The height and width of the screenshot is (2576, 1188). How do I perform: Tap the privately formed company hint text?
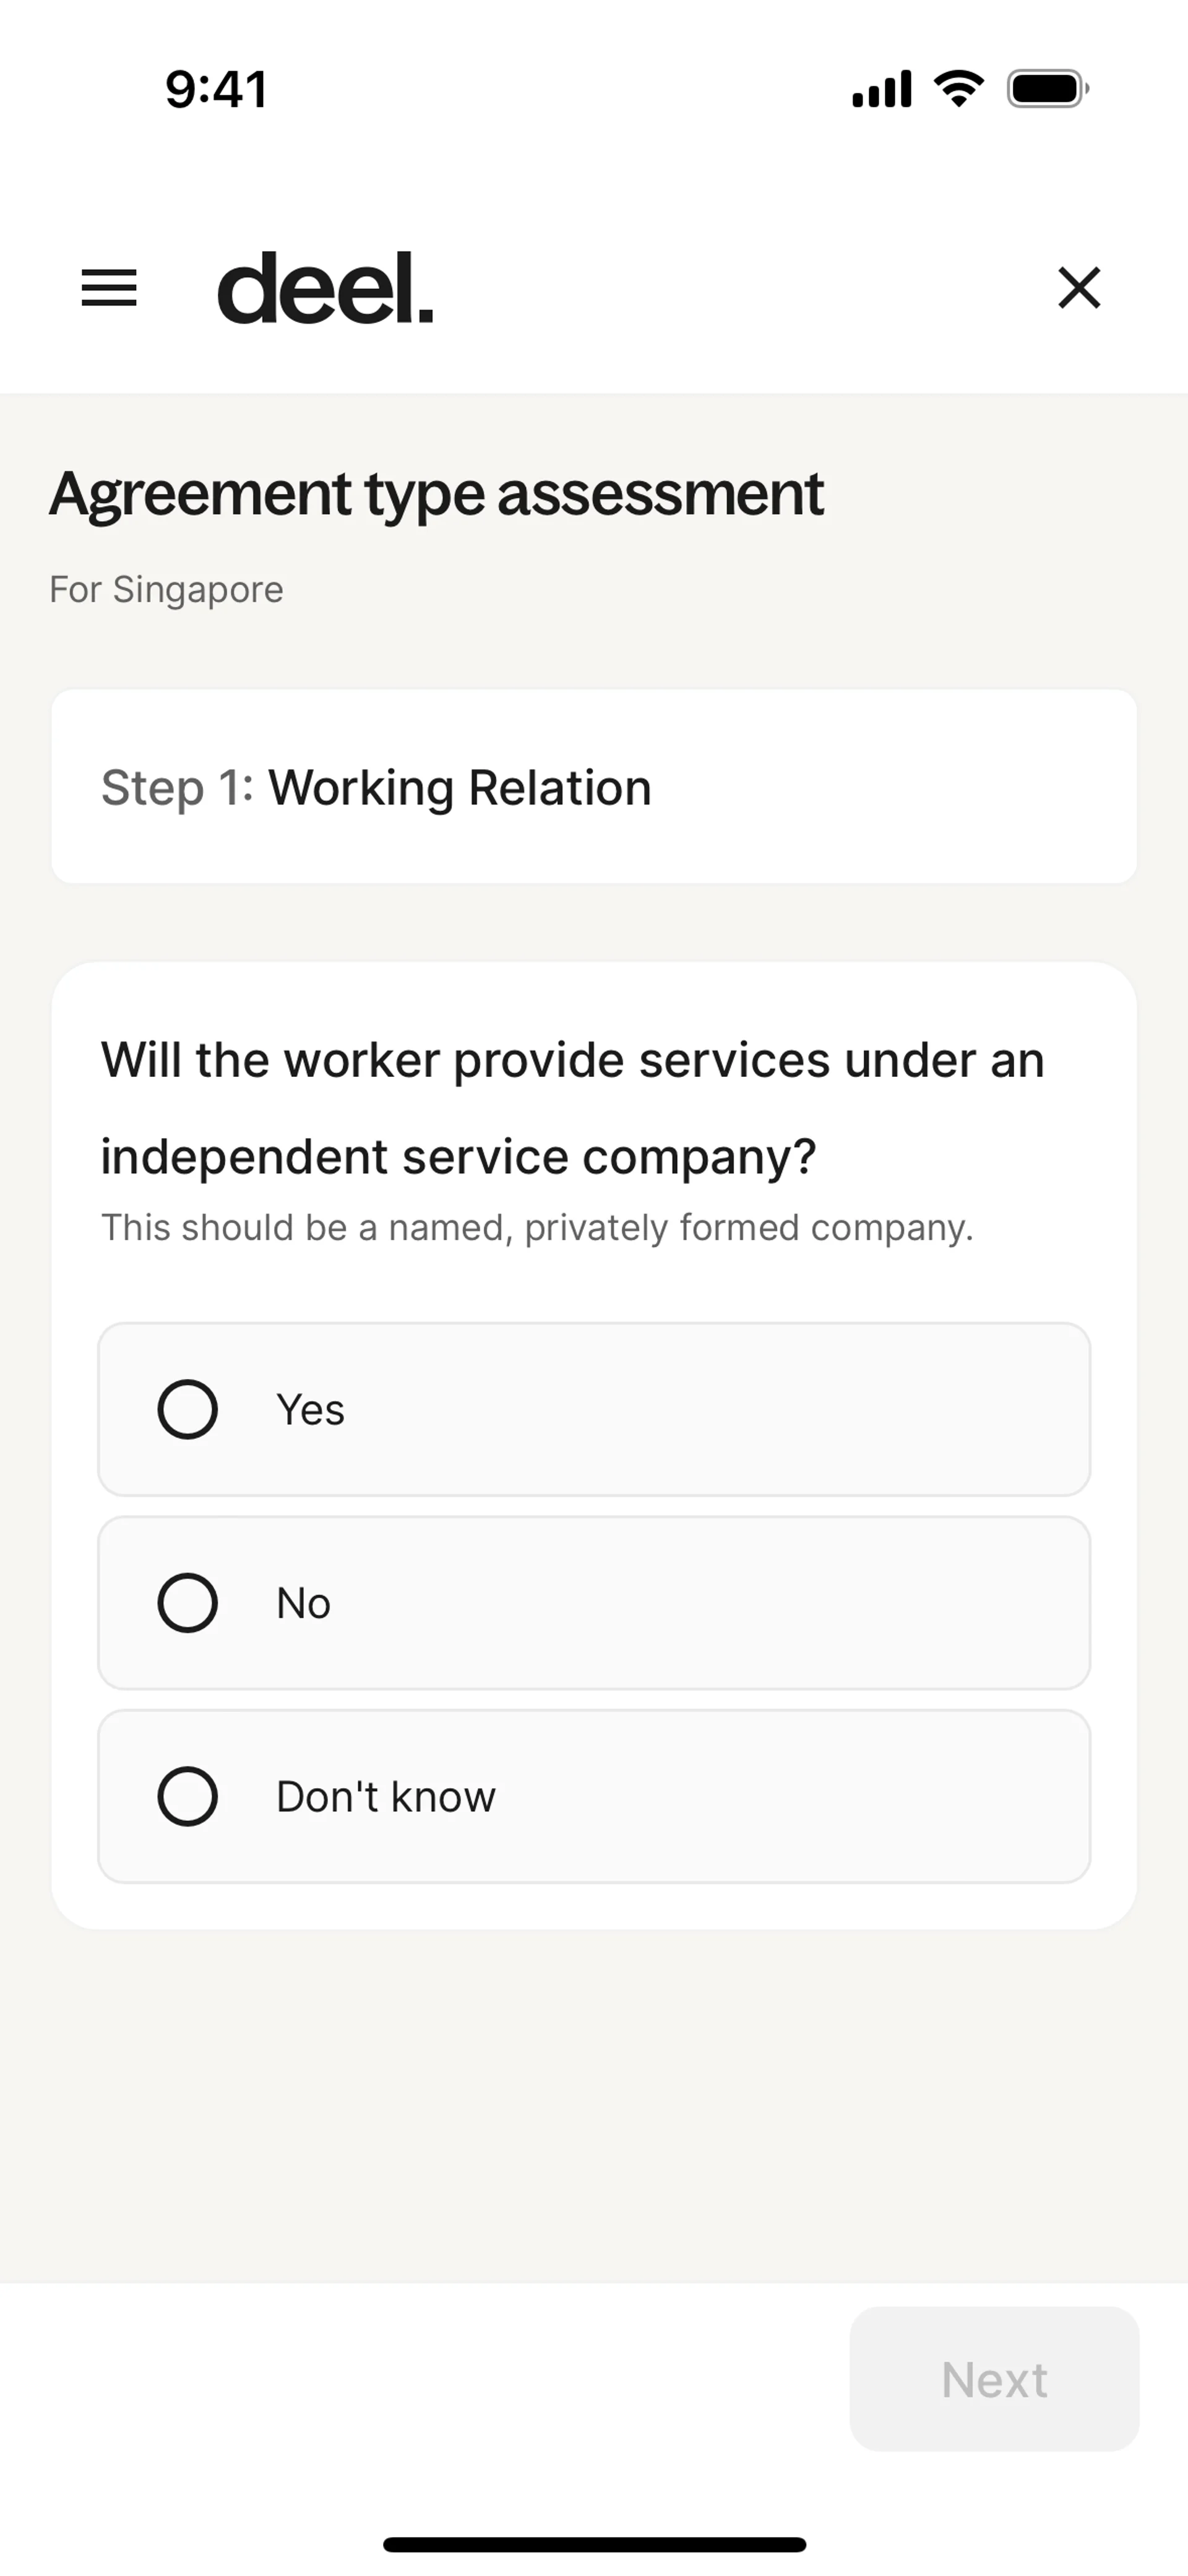[537, 1228]
